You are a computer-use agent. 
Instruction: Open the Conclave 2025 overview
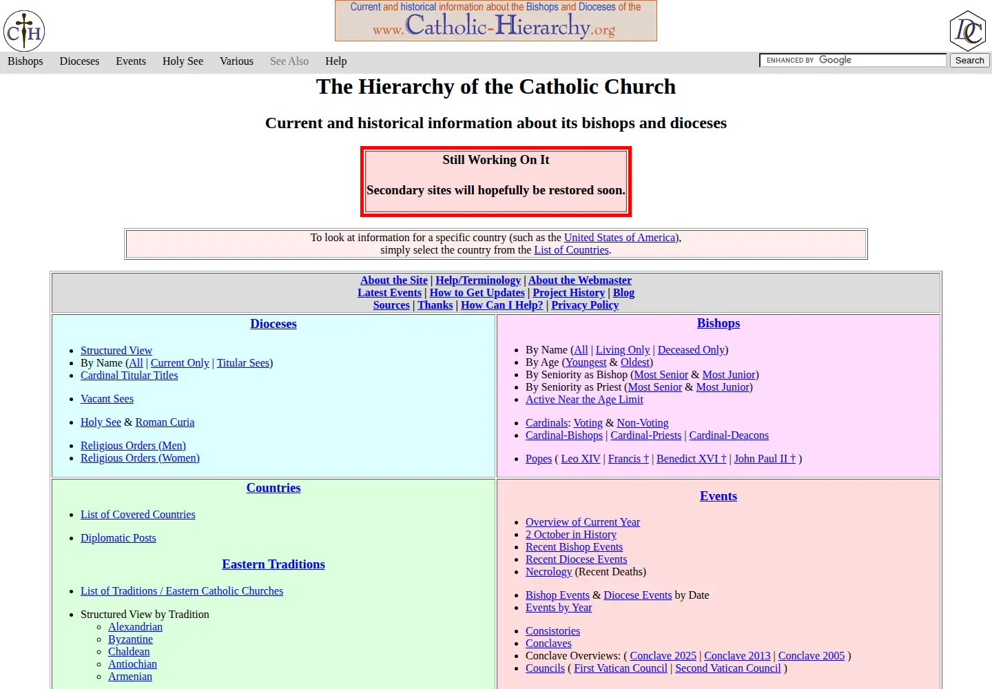663,656
